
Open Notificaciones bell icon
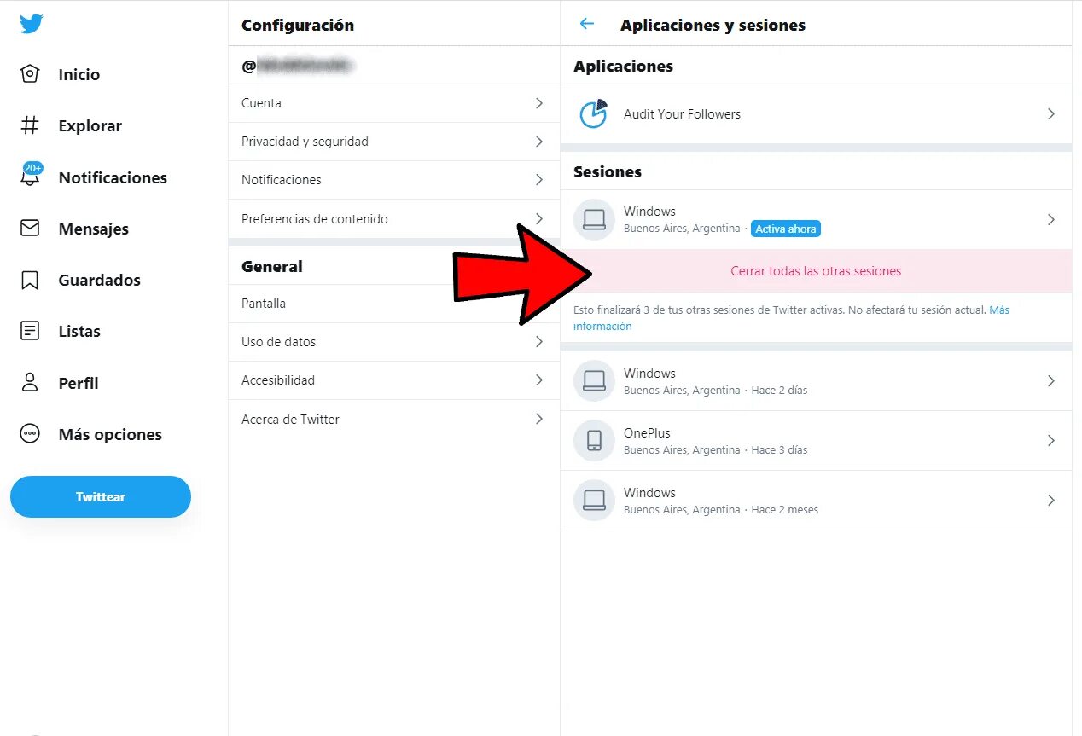click(30, 177)
